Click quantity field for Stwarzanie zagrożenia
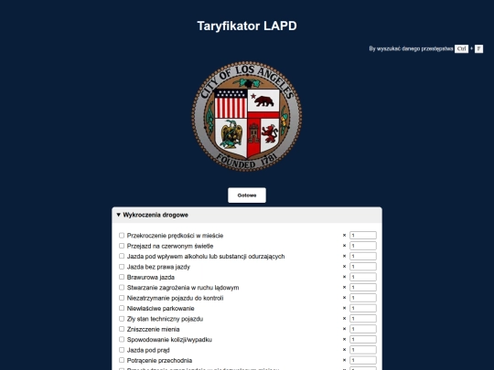The height and width of the screenshot is (370, 494). (x=363, y=287)
